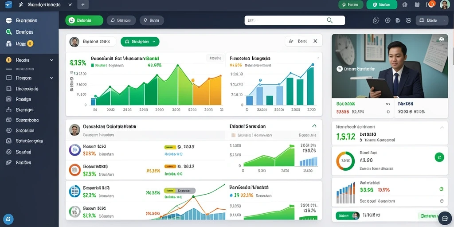Screen dimensions: 454x227
Task: Click the blue circular icon at sidebar bottom
Action: 8,219
